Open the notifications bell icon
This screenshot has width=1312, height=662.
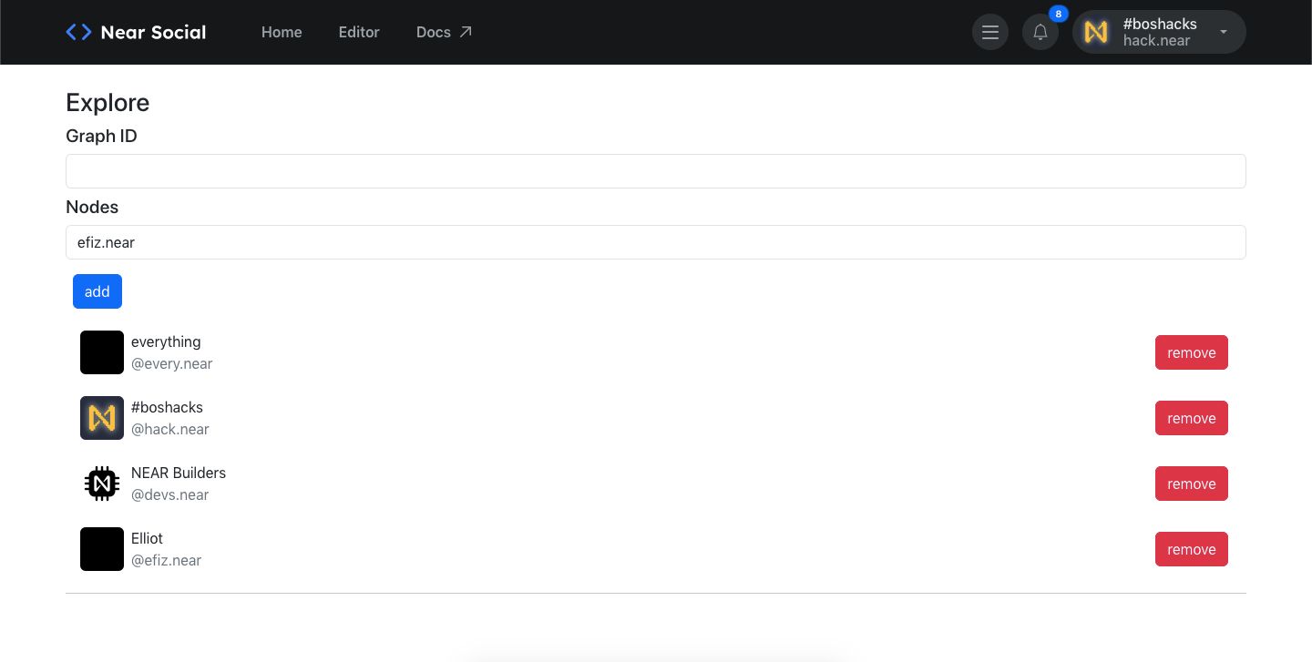click(x=1040, y=33)
